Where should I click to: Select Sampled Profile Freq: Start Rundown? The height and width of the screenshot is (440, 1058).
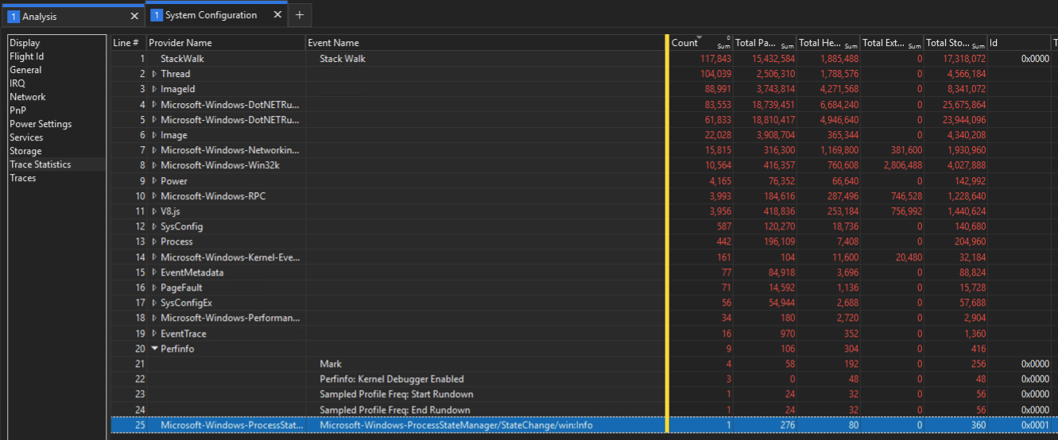(x=397, y=395)
